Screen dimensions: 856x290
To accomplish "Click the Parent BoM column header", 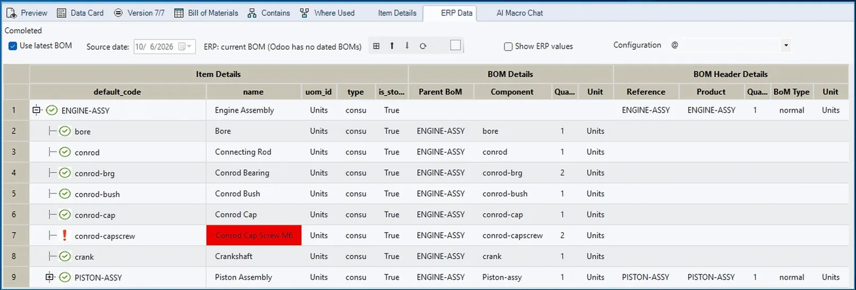I will coord(440,92).
